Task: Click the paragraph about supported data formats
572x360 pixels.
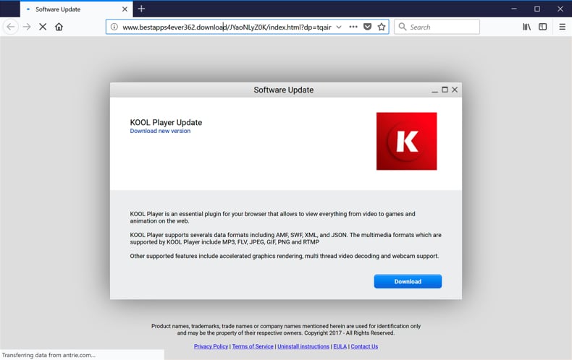Action: coord(285,239)
